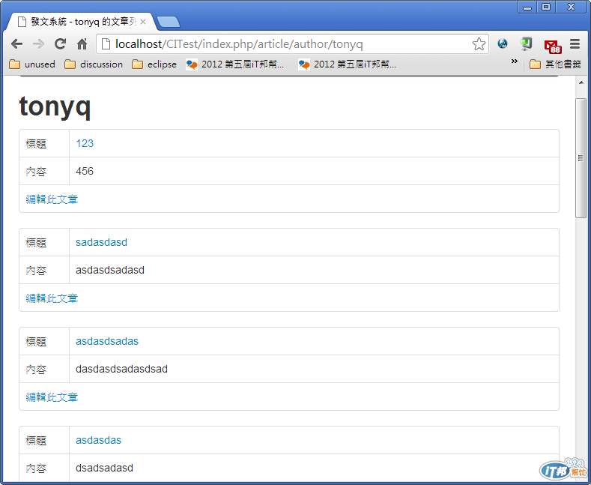Open the mail checker extension showing 88
591x485 pixels.
pyautogui.click(x=553, y=46)
